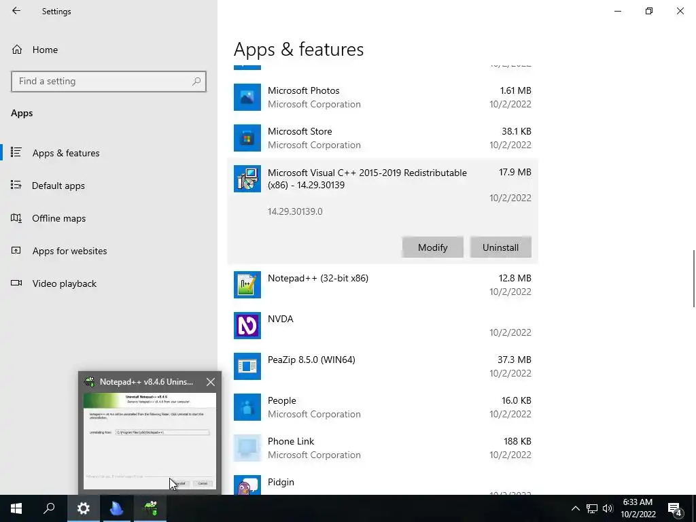Click the Pidgin bird icon
The image size is (696, 522).
tap(247, 485)
